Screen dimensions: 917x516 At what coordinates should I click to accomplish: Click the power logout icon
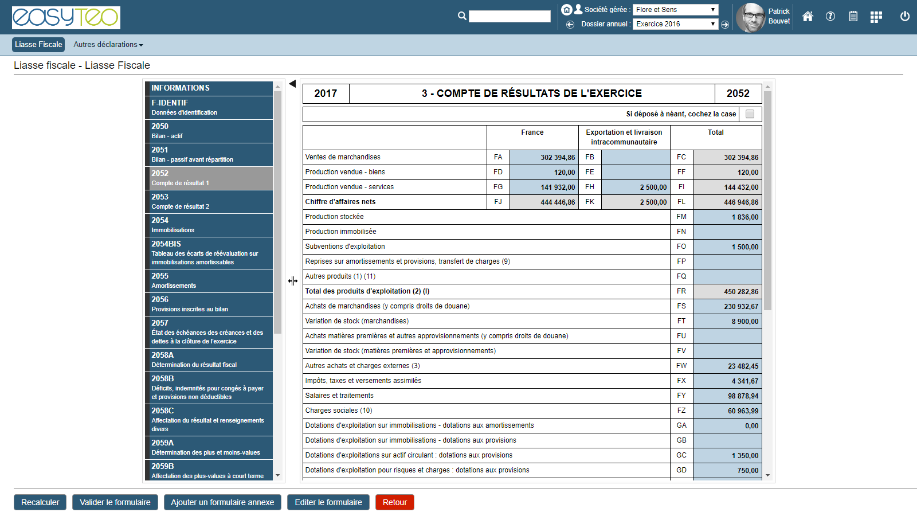pos(905,16)
